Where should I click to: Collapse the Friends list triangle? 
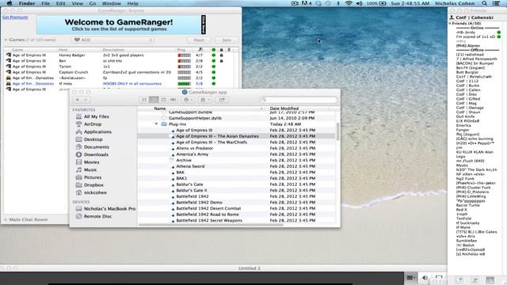(x=450, y=24)
